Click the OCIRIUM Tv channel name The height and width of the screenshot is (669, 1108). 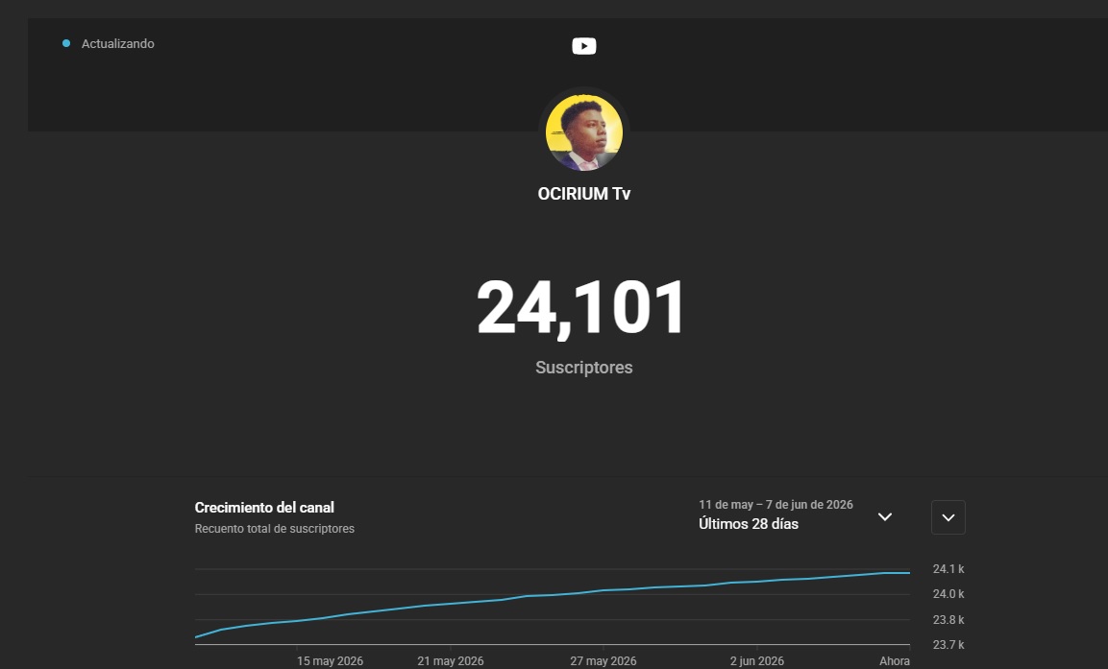click(x=583, y=193)
